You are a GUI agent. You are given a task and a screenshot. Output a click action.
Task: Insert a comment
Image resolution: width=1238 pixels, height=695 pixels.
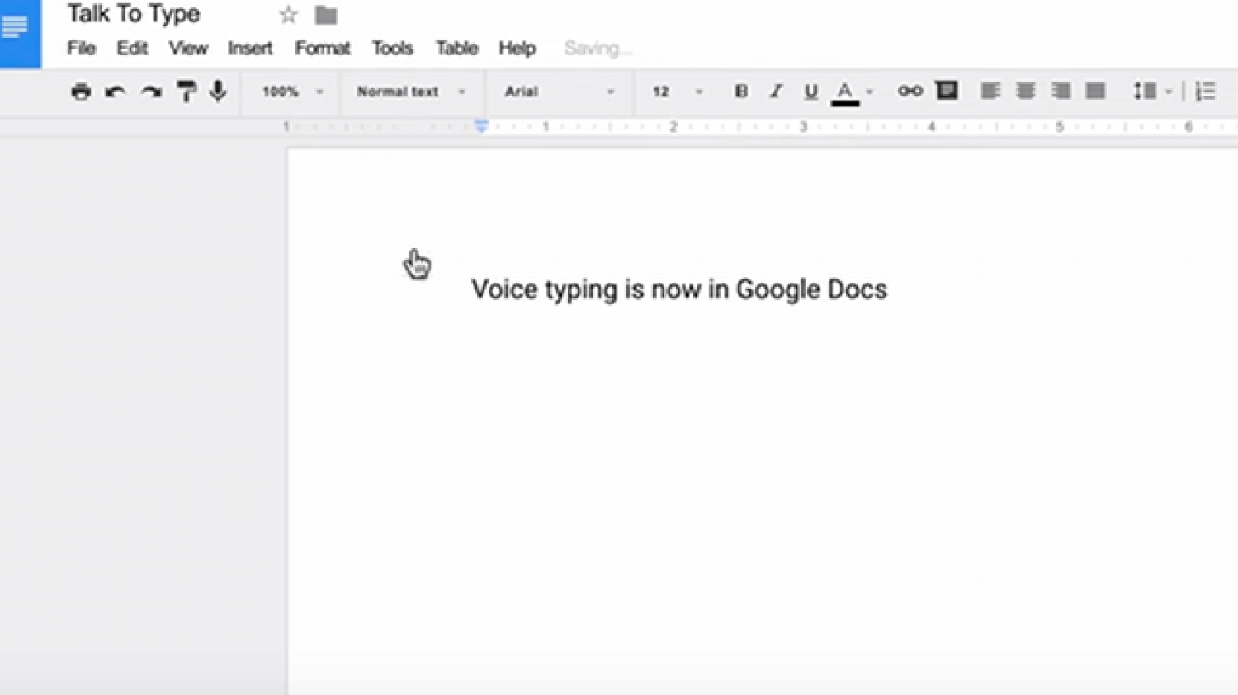tap(947, 90)
